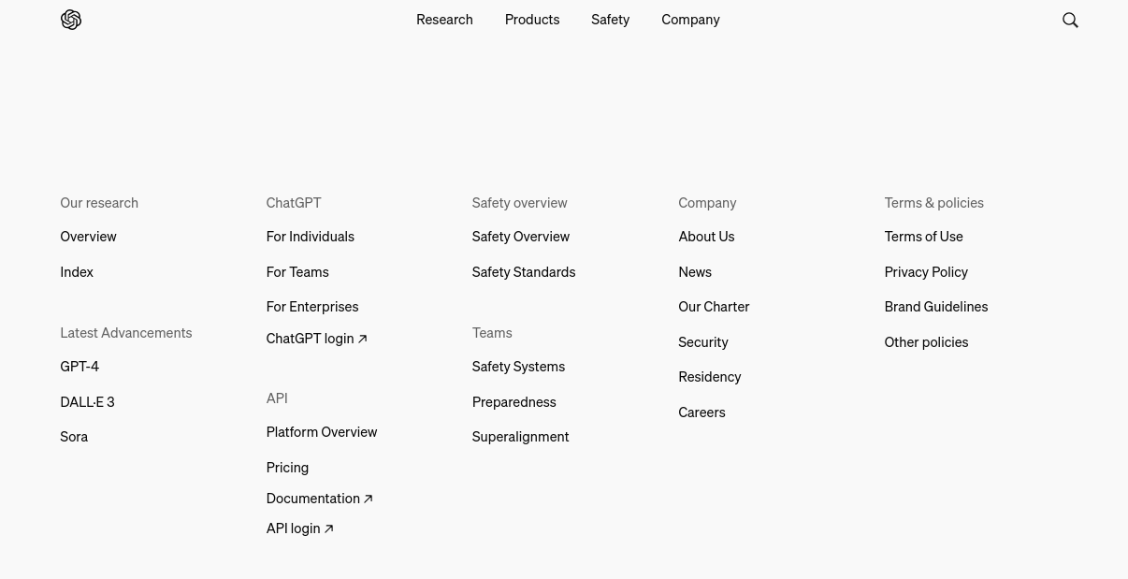Open the Research menu in header
The height and width of the screenshot is (579, 1128).
click(x=444, y=20)
